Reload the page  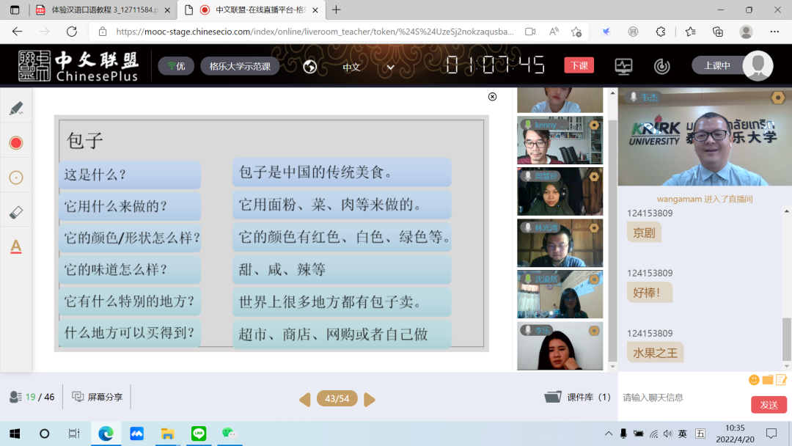click(72, 32)
